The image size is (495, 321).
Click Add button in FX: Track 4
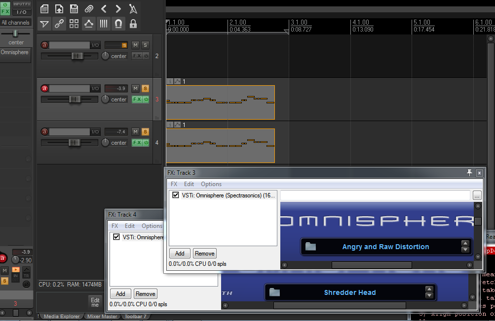pos(120,293)
